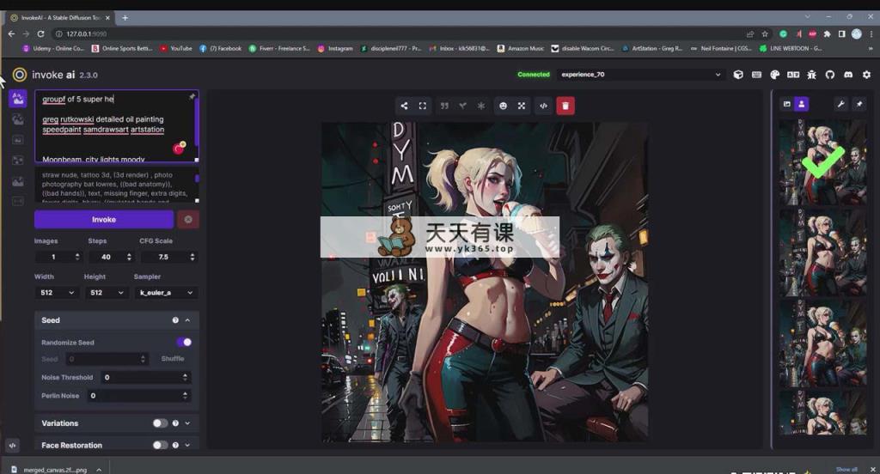Click the share icon above image

point(404,106)
